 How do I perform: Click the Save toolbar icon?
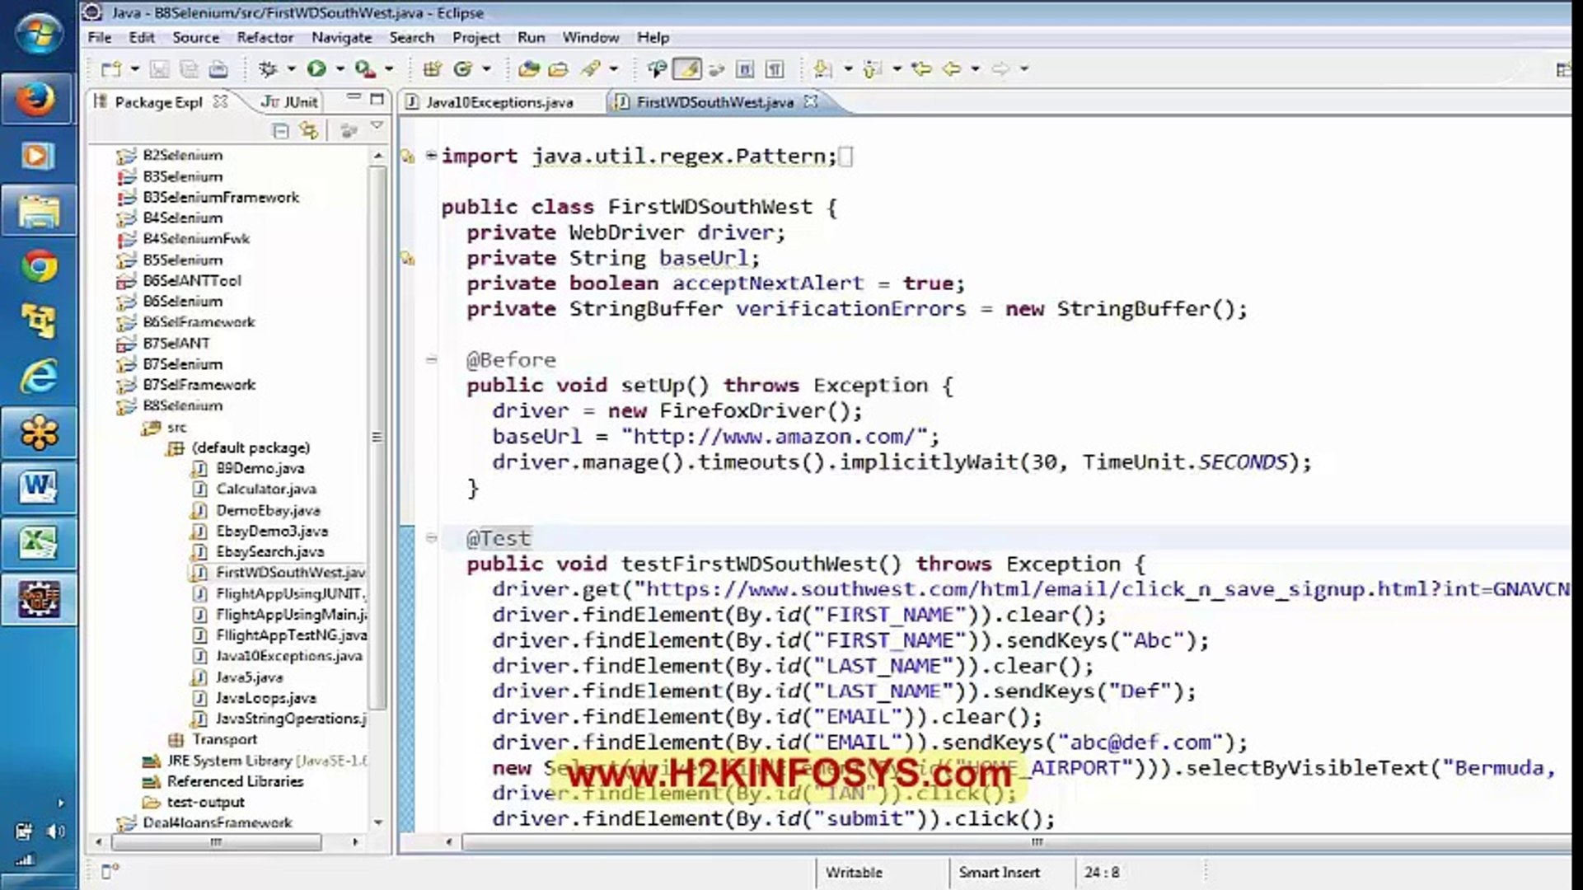159,69
